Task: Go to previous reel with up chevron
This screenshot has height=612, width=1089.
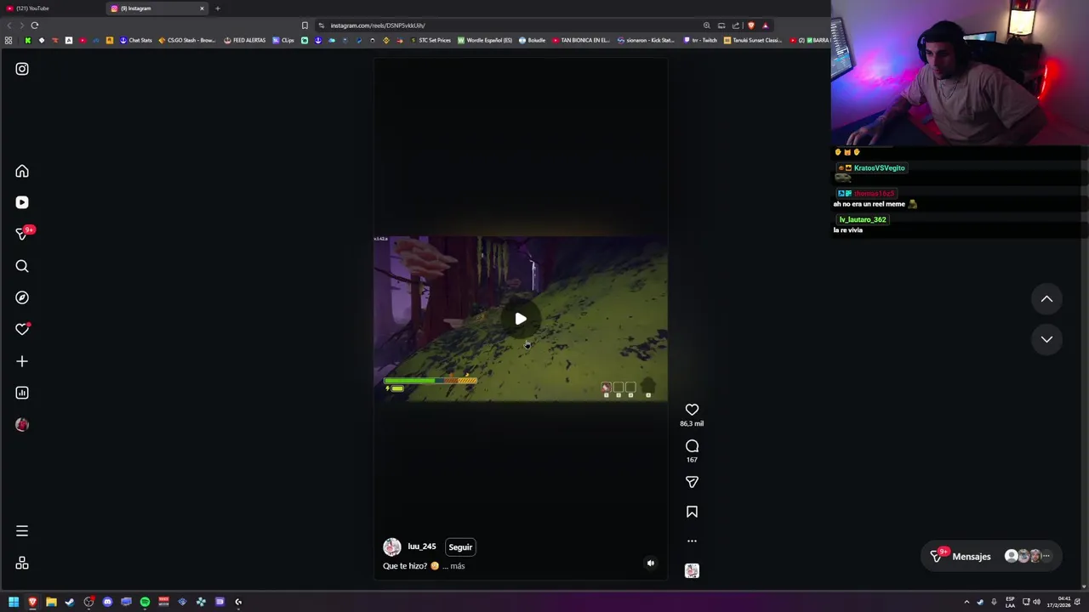Action: tap(1046, 299)
